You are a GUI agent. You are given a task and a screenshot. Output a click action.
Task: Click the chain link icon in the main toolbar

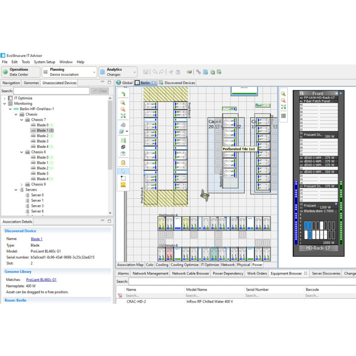(198, 72)
